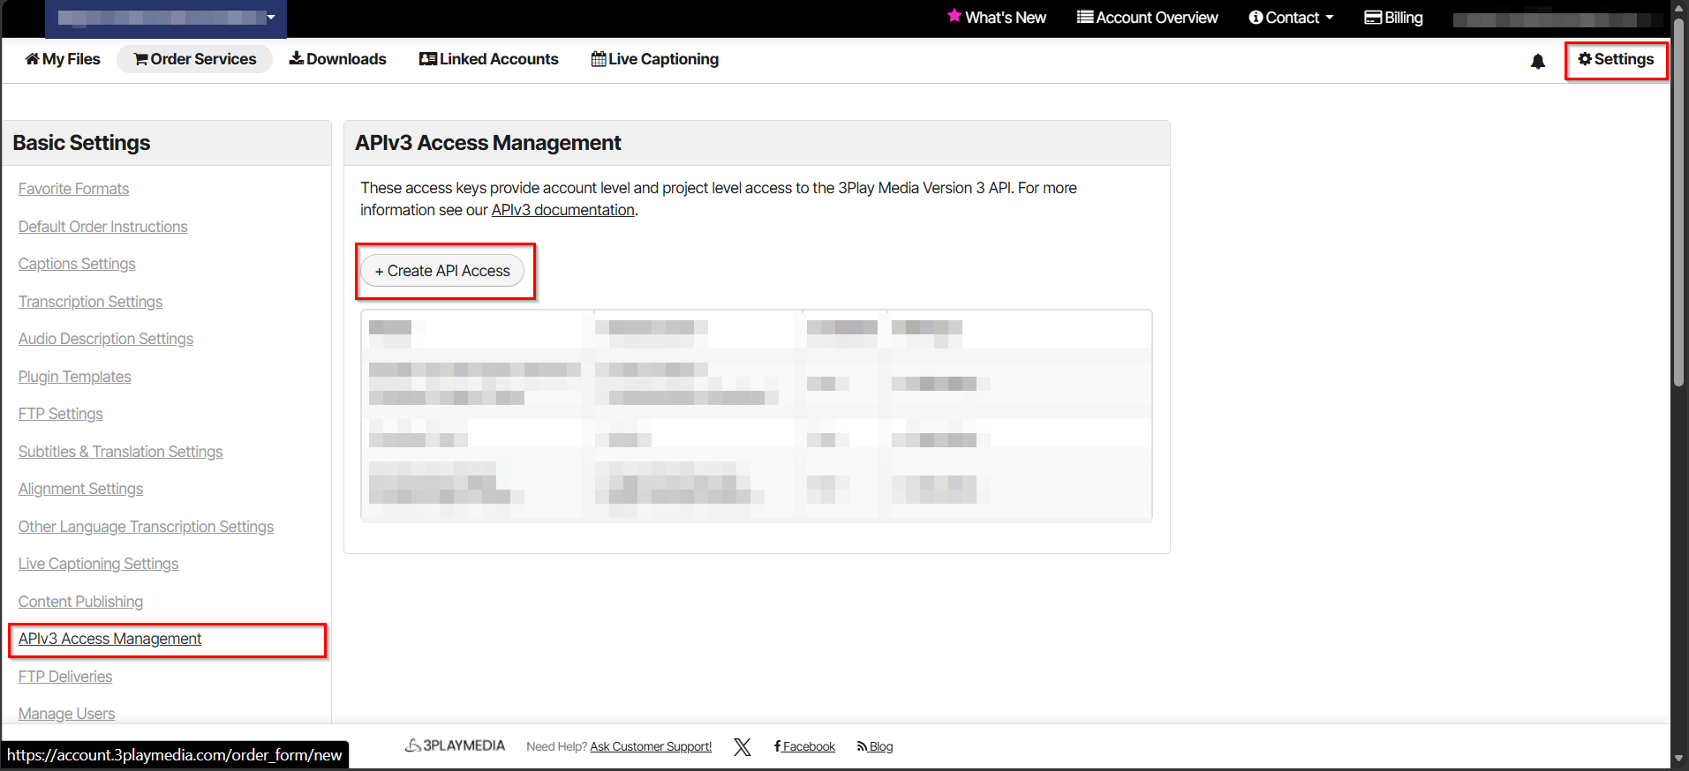1689x771 pixels.
Task: Open the Facebook footer link
Action: 804,746
